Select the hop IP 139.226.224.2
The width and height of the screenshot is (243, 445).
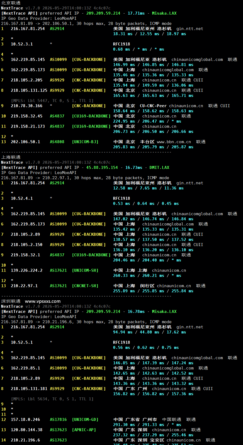[x=27, y=270]
